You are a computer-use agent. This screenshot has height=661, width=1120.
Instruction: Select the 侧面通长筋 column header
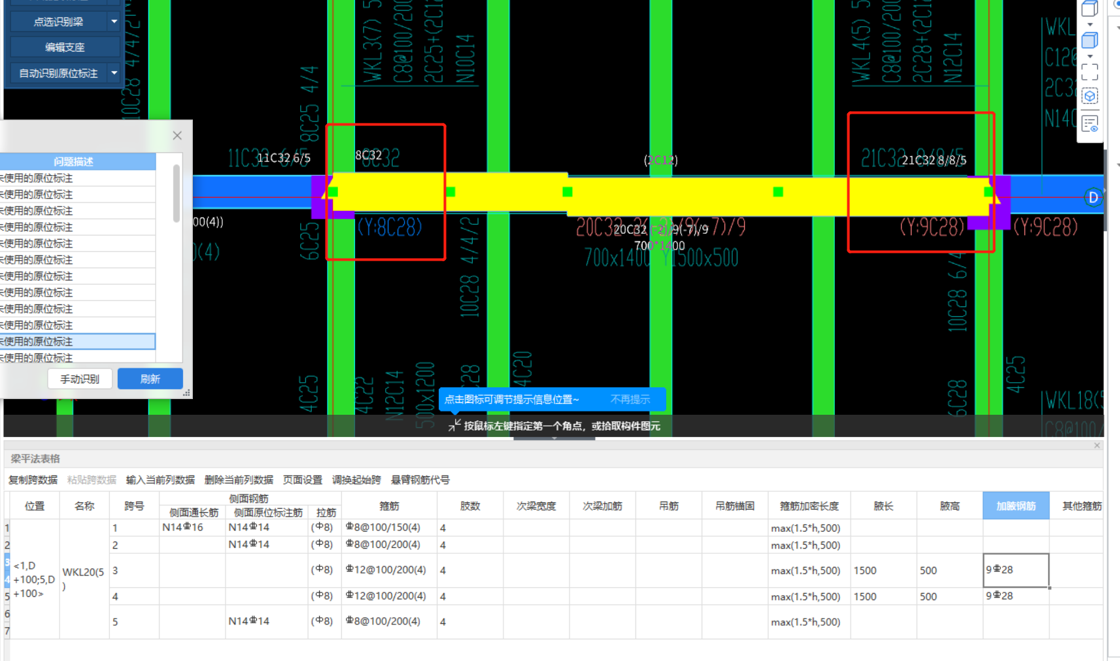coord(194,513)
